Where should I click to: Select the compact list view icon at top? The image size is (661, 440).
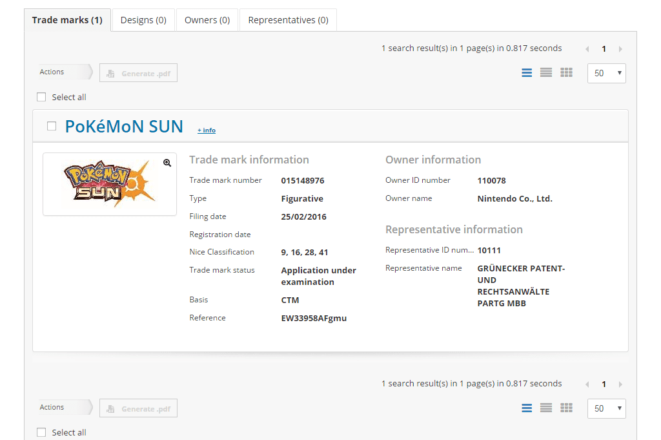(x=546, y=72)
